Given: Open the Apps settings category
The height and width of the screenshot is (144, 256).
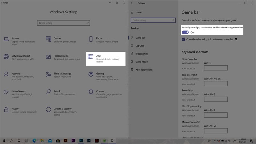Looking at the screenshot, I should pos(106,59).
